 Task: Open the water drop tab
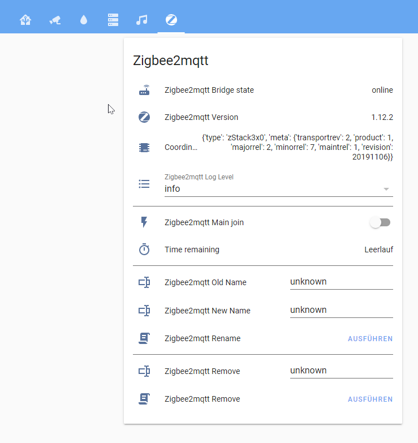[84, 20]
